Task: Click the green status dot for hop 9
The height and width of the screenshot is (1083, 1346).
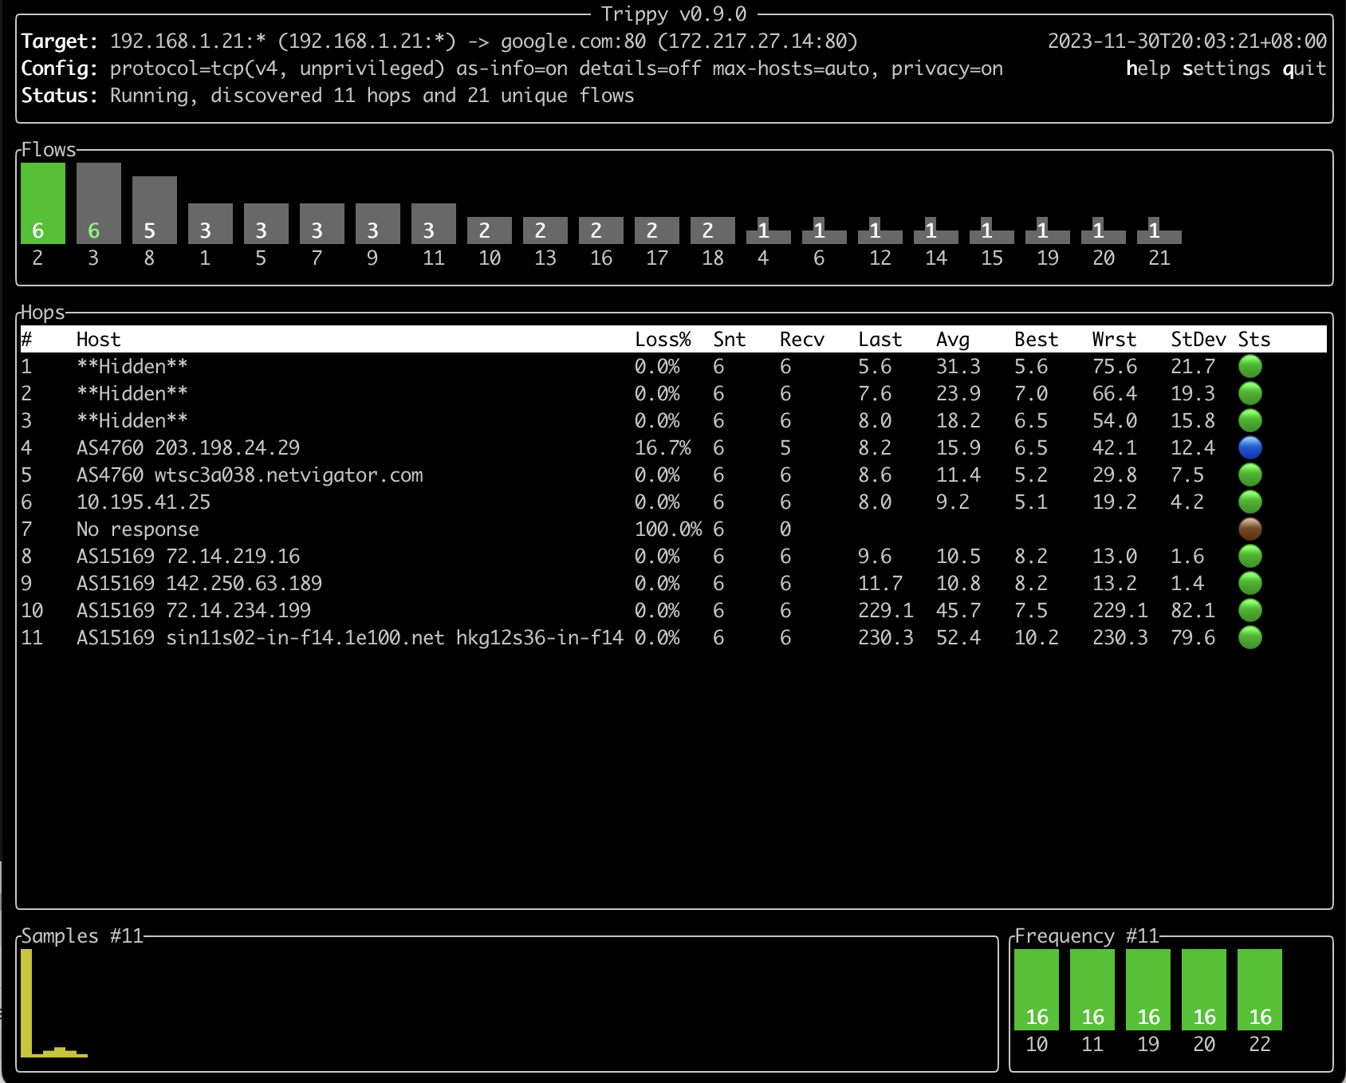Action: [1250, 583]
